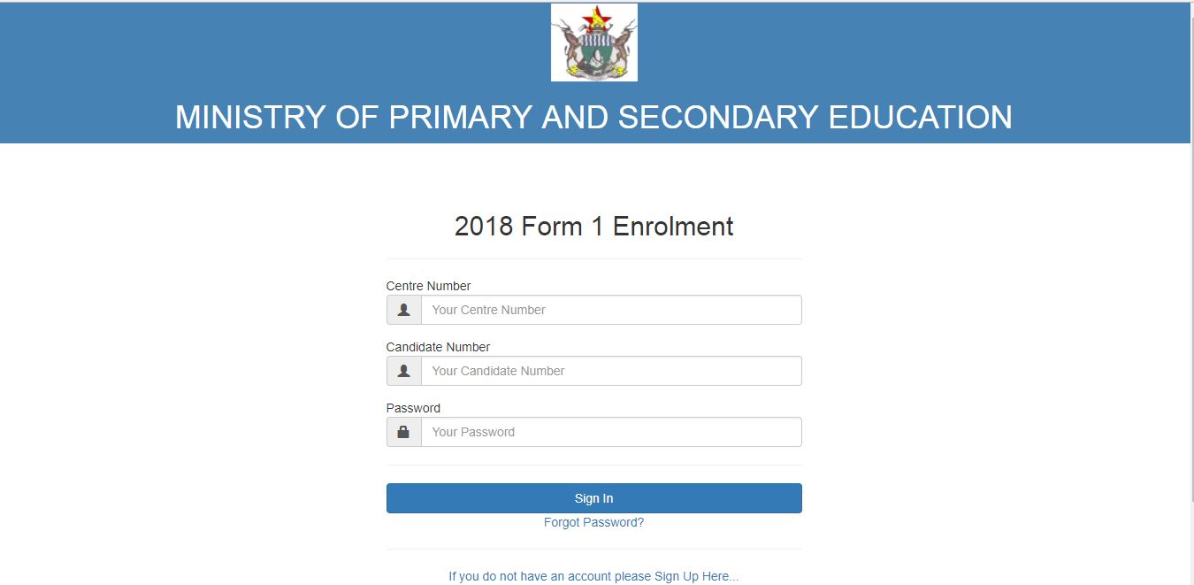Image resolution: width=1194 pixels, height=585 pixels.
Task: Click the blue Sign In button
Action: point(594,498)
